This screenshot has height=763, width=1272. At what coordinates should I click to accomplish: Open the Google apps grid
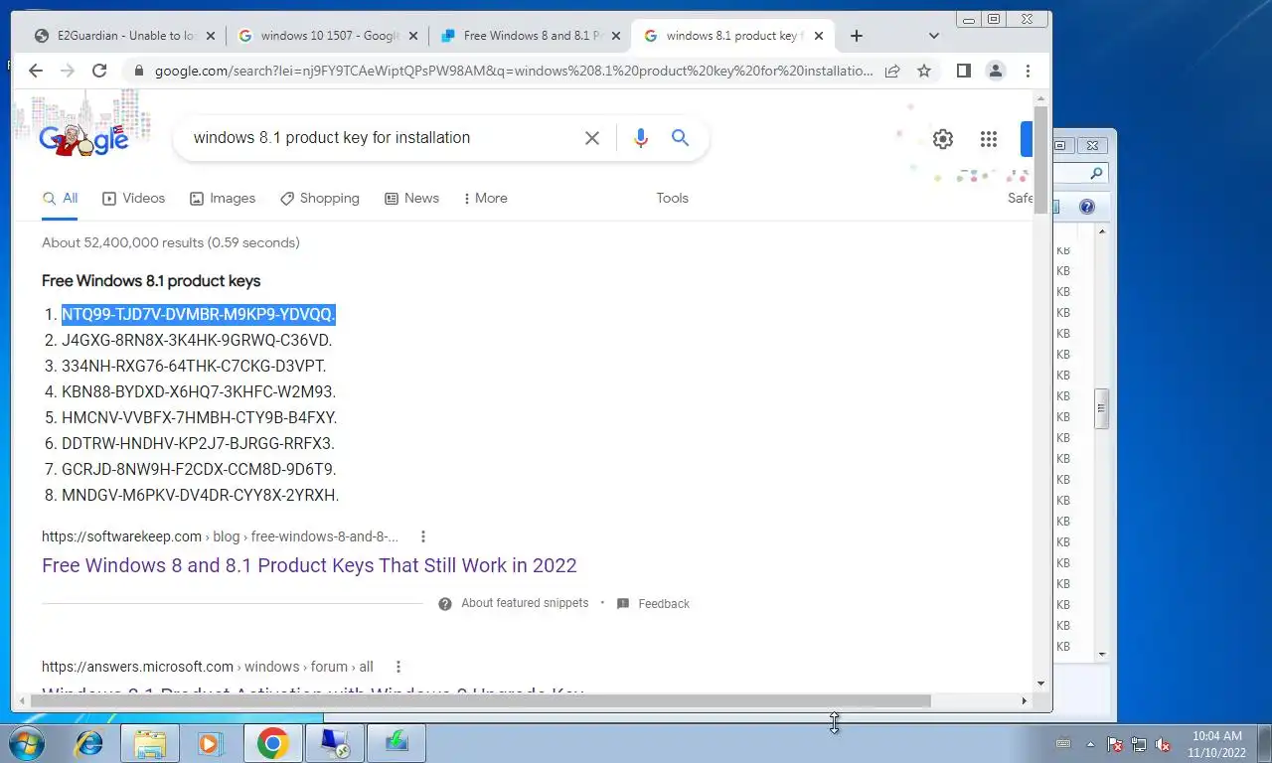[x=989, y=139]
